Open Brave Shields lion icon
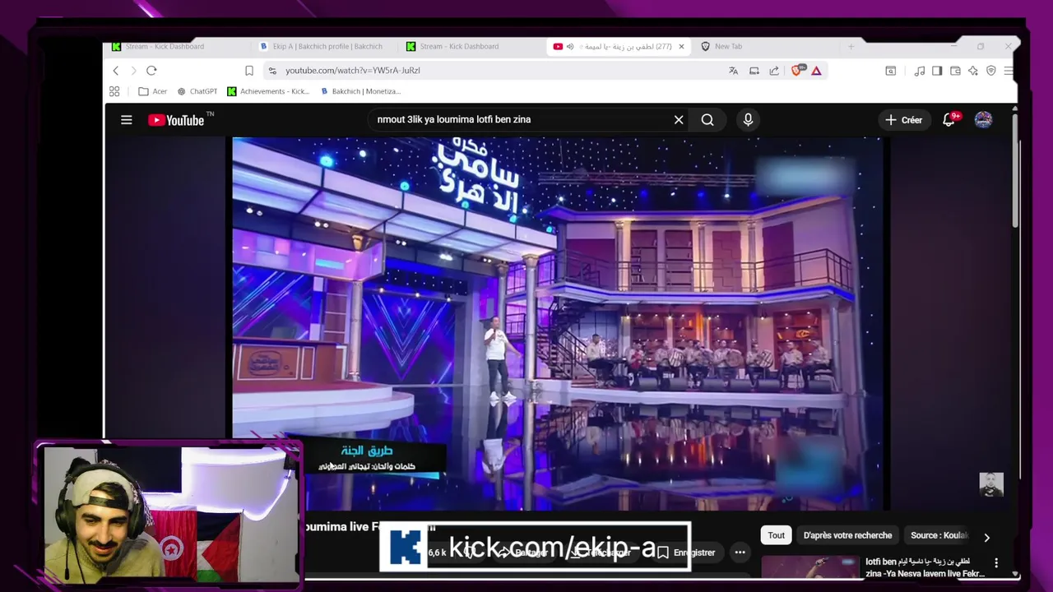 click(797, 71)
